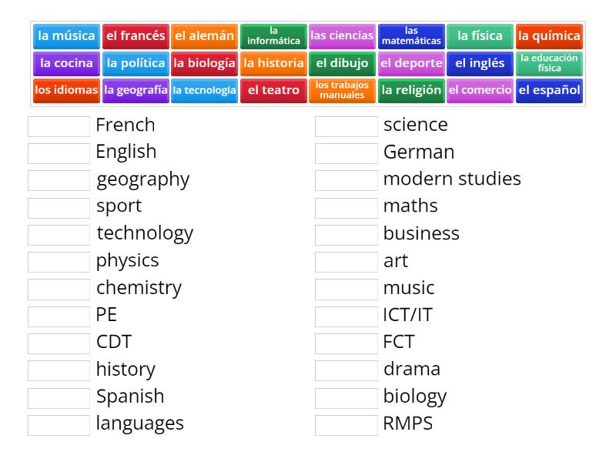Image resolution: width=616 pixels, height=462 pixels.
Task: Select the 'el francés' tile
Action: tap(136, 35)
